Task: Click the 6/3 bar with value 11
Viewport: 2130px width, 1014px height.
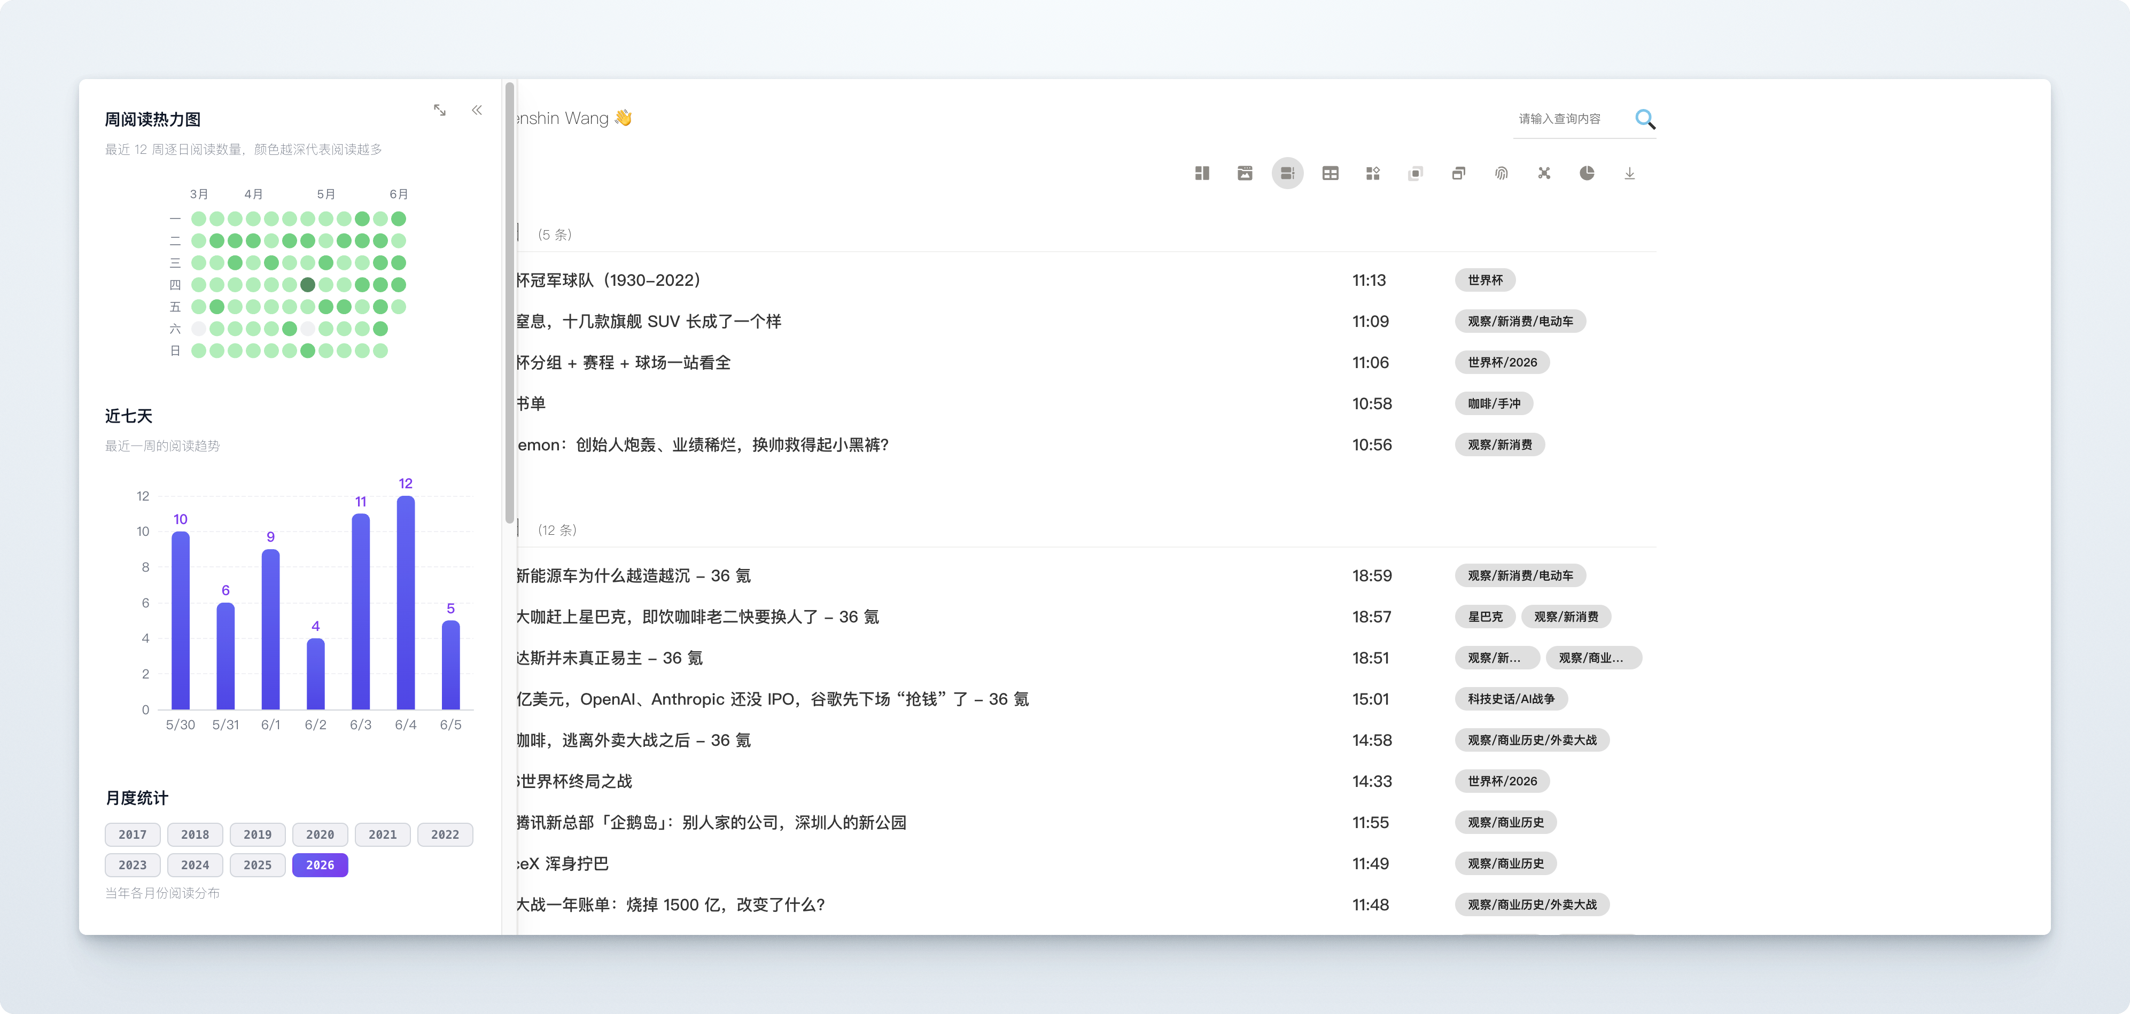Action: pyautogui.click(x=361, y=612)
